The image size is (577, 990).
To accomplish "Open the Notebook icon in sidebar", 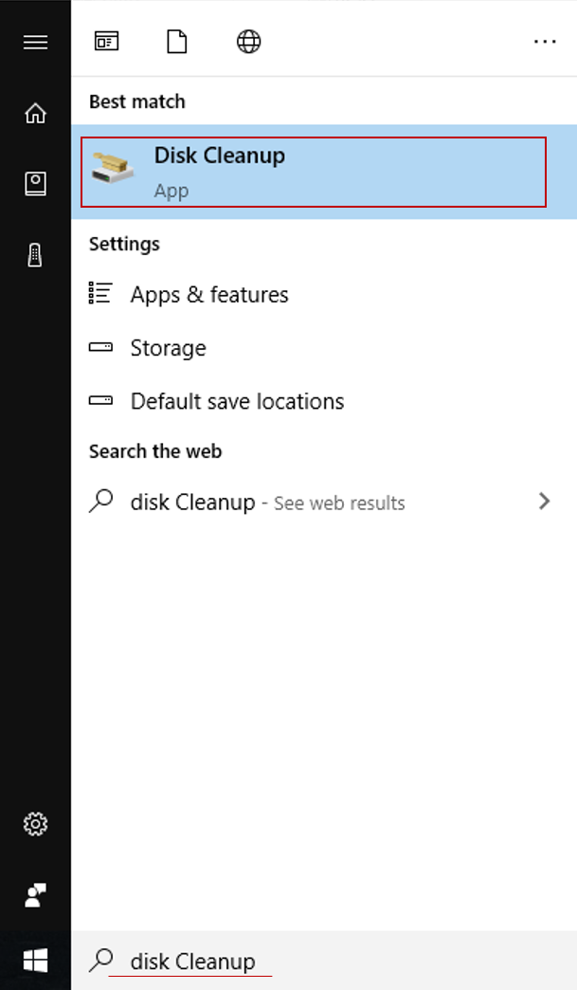I will click(35, 184).
